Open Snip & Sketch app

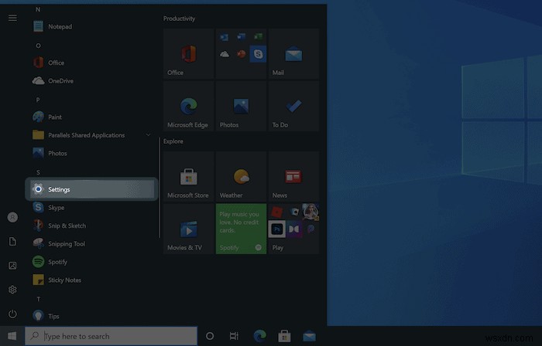coord(66,226)
